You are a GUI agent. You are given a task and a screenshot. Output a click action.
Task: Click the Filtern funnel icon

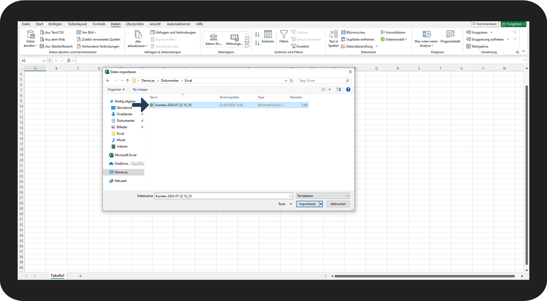[x=284, y=34]
